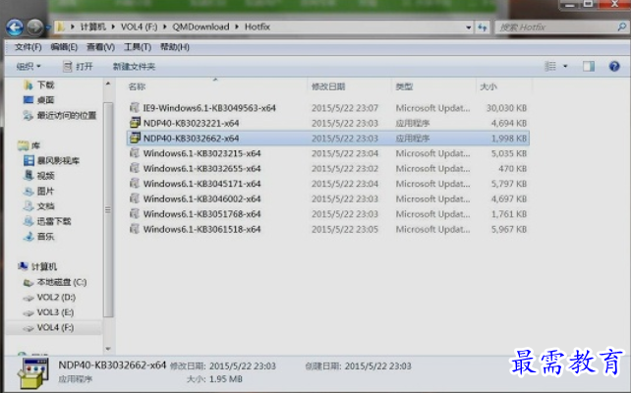Image resolution: width=631 pixels, height=393 pixels.
Task: Click the 本地磁盘 (C:) drive icon
Action: (x=29, y=282)
